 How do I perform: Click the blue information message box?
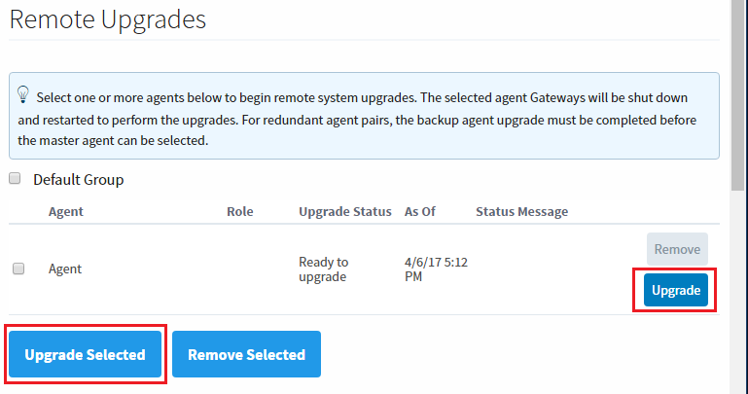tap(364, 116)
